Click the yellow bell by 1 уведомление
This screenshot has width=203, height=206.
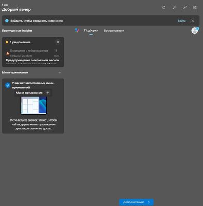(x=7, y=42)
